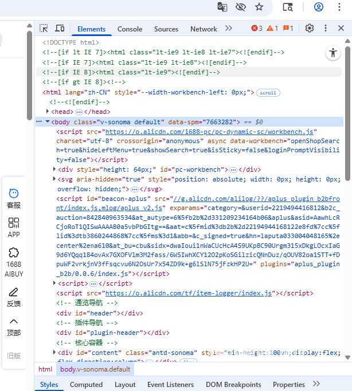Show more DevTools tabs chevron
Viewport: 352px width, 391px height.
point(228,28)
